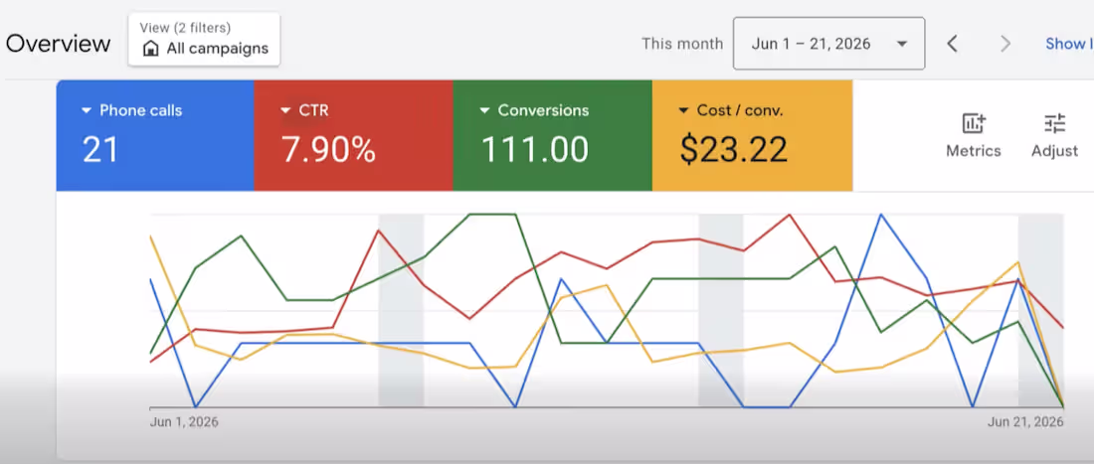Click the Adjust sliders icon
This screenshot has height=464, width=1094.
[x=1055, y=124]
